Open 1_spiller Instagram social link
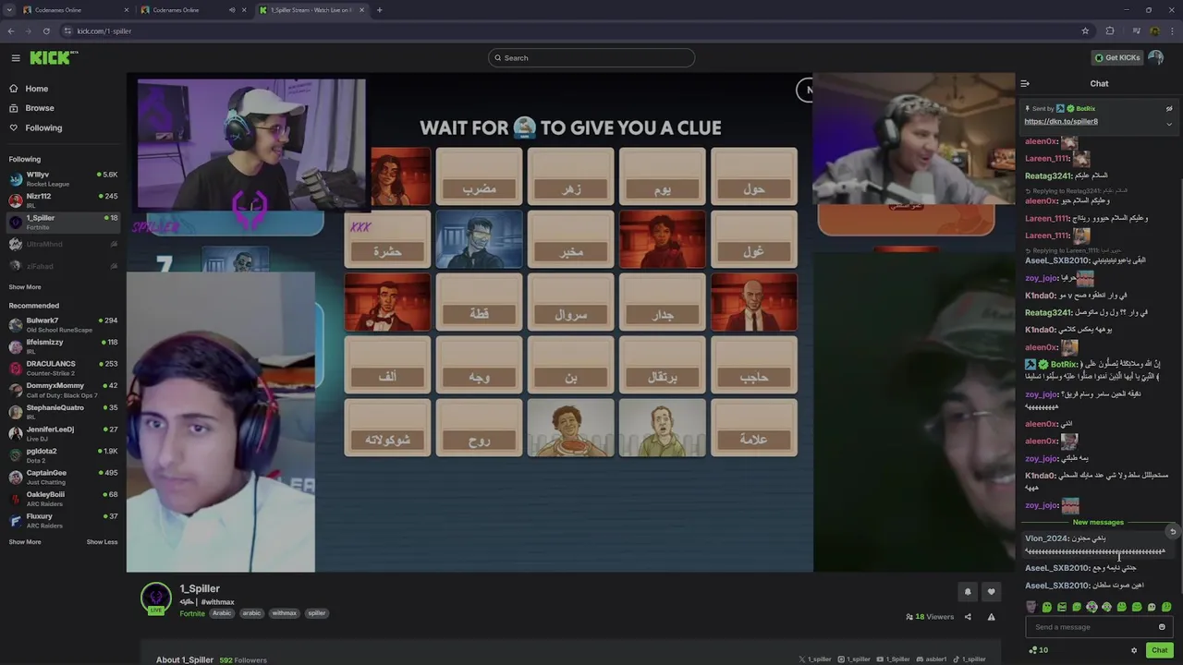 point(854,659)
